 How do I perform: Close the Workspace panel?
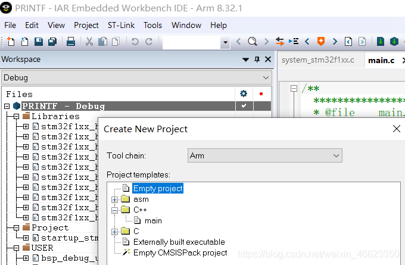(268, 60)
